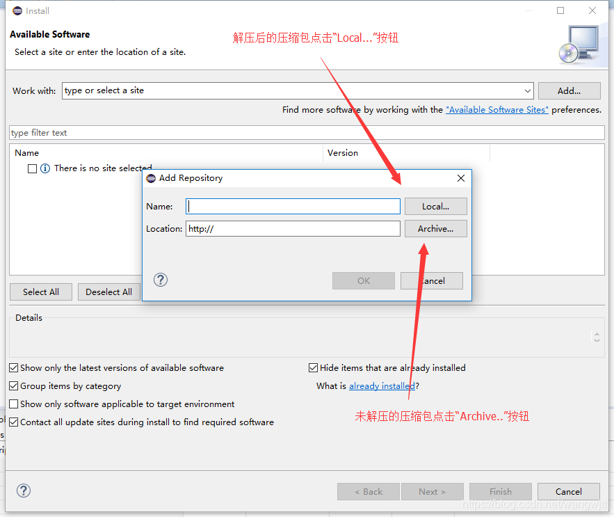Click the Local... button in Add Repository
Viewport: 614px width, 517px height.
[x=435, y=206]
